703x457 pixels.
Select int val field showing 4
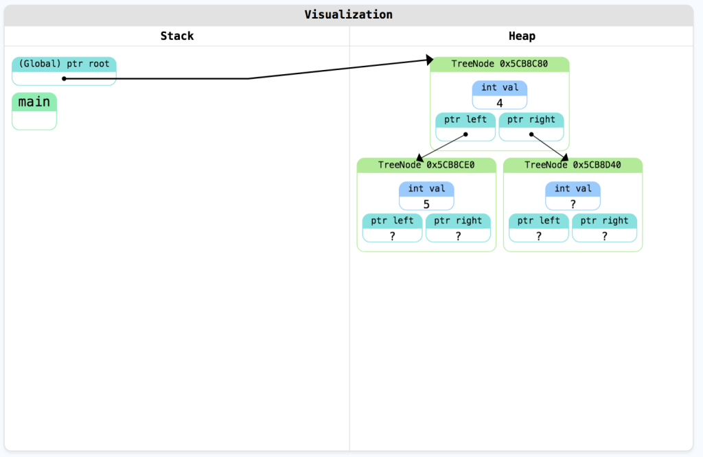point(499,95)
